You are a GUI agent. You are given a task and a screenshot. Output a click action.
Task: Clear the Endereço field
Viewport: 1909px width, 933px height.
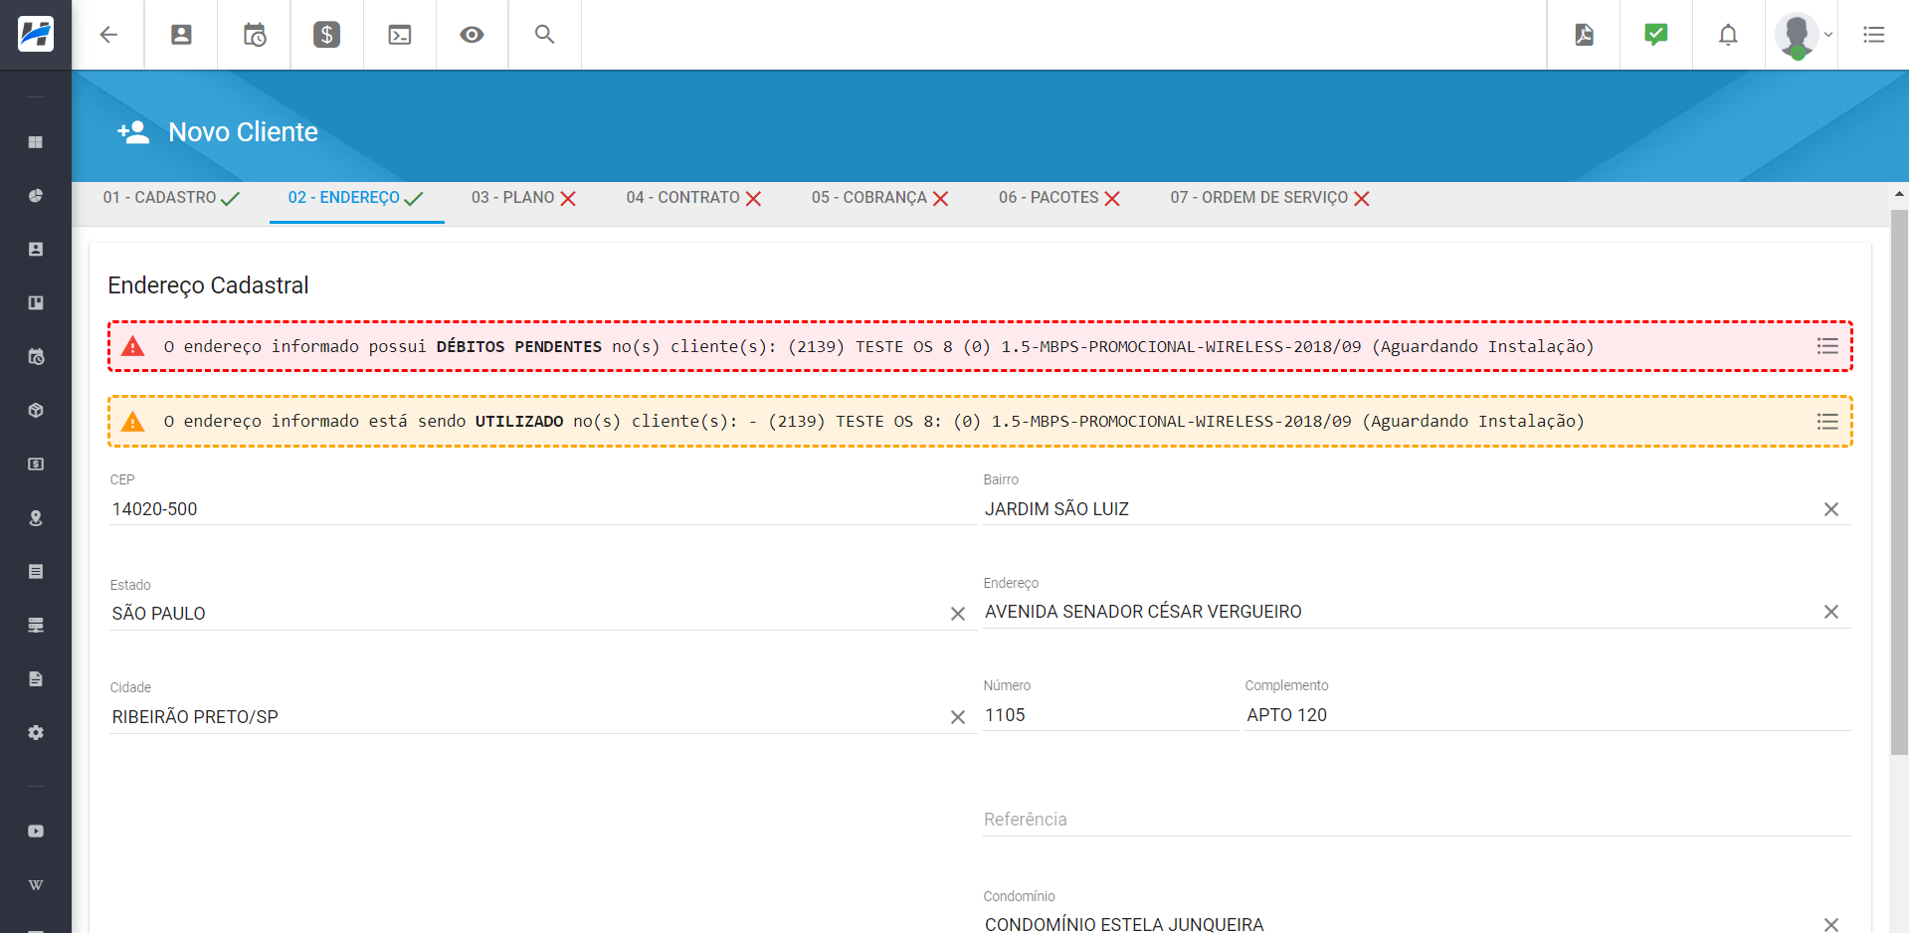pyautogui.click(x=1831, y=612)
